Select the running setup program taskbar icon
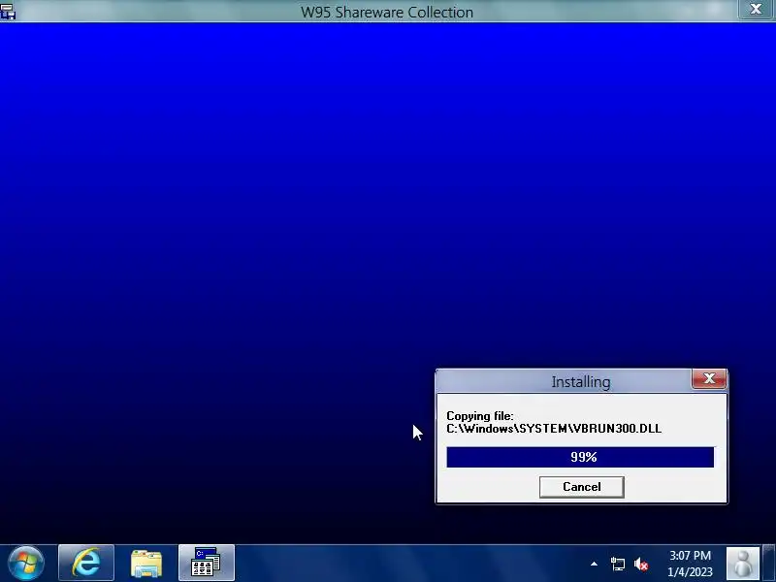This screenshot has height=582, width=776. tap(207, 563)
